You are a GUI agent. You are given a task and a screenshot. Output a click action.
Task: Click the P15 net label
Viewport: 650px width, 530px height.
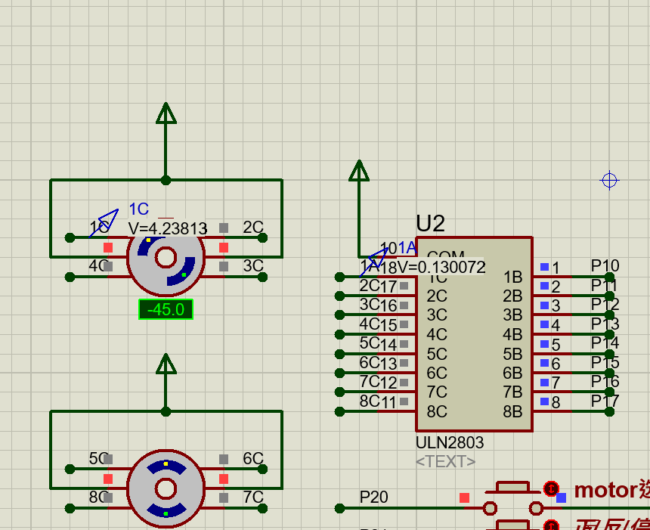(605, 362)
